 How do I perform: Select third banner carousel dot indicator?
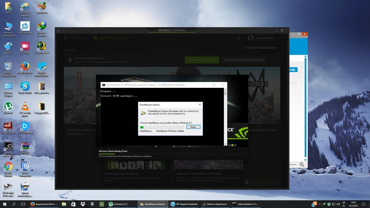(x=236, y=145)
